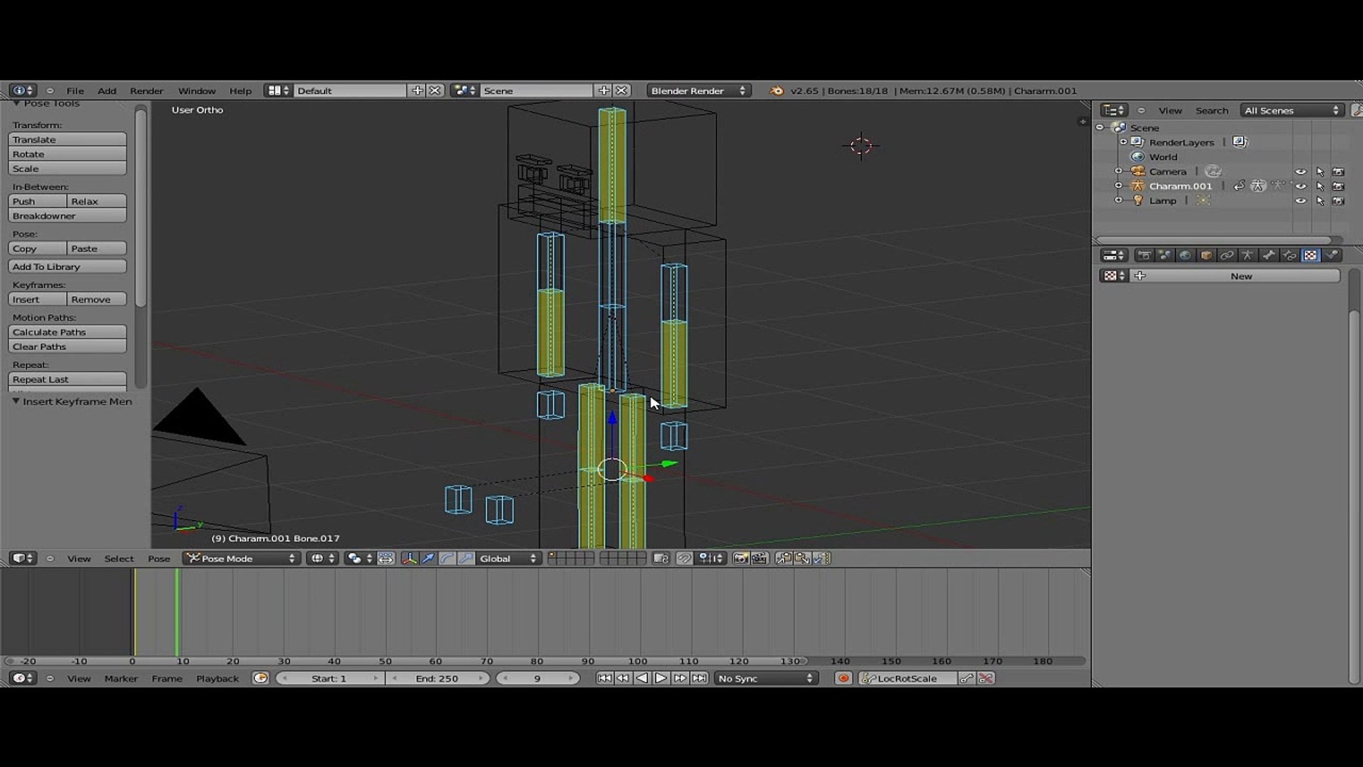Open the World properties tab

(1185, 255)
